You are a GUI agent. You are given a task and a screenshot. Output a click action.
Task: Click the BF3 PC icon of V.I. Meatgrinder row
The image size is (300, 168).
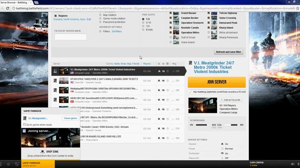[55, 71]
